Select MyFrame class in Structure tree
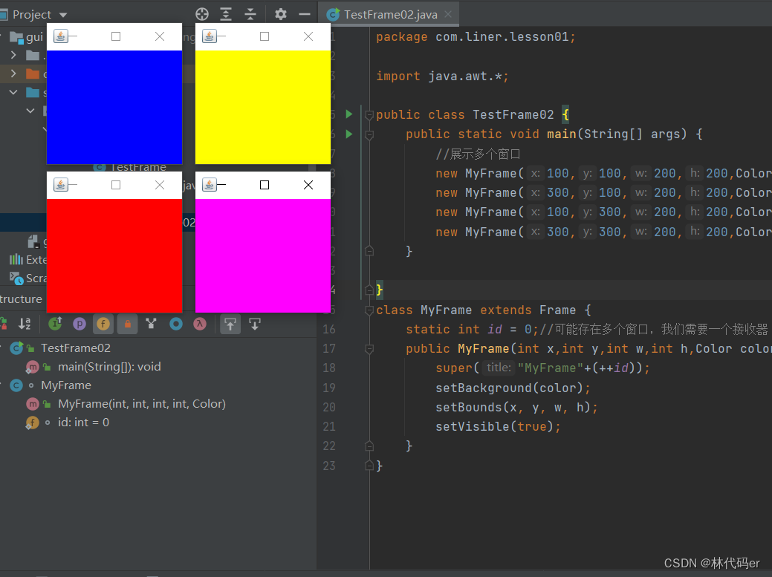Viewport: 772px width, 577px height. click(x=66, y=385)
